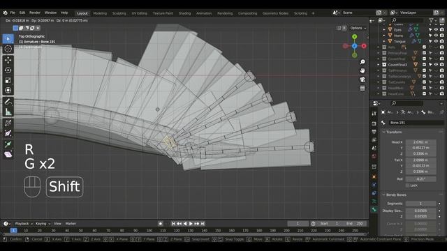
Task: Toggle render camera icon for Tongue
Action: tap(442, 41)
